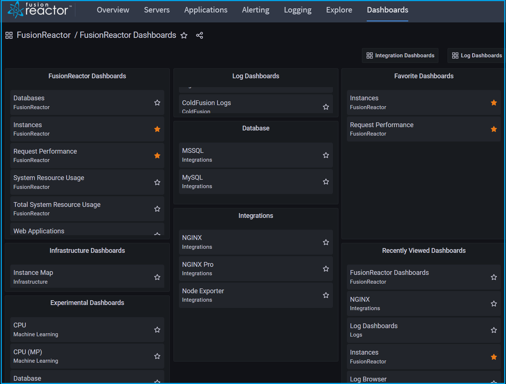Star the Node Exporter dashboard
This screenshot has height=384, width=506.
(326, 295)
